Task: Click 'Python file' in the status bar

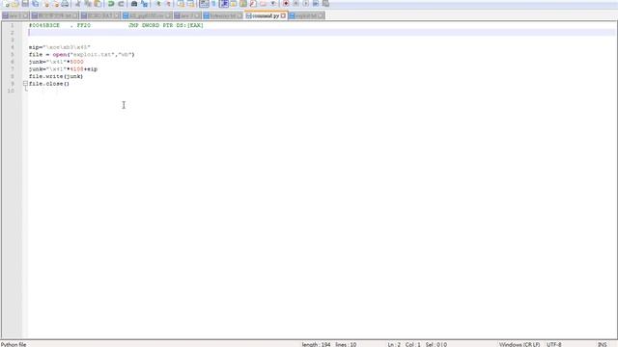Action: (14, 344)
